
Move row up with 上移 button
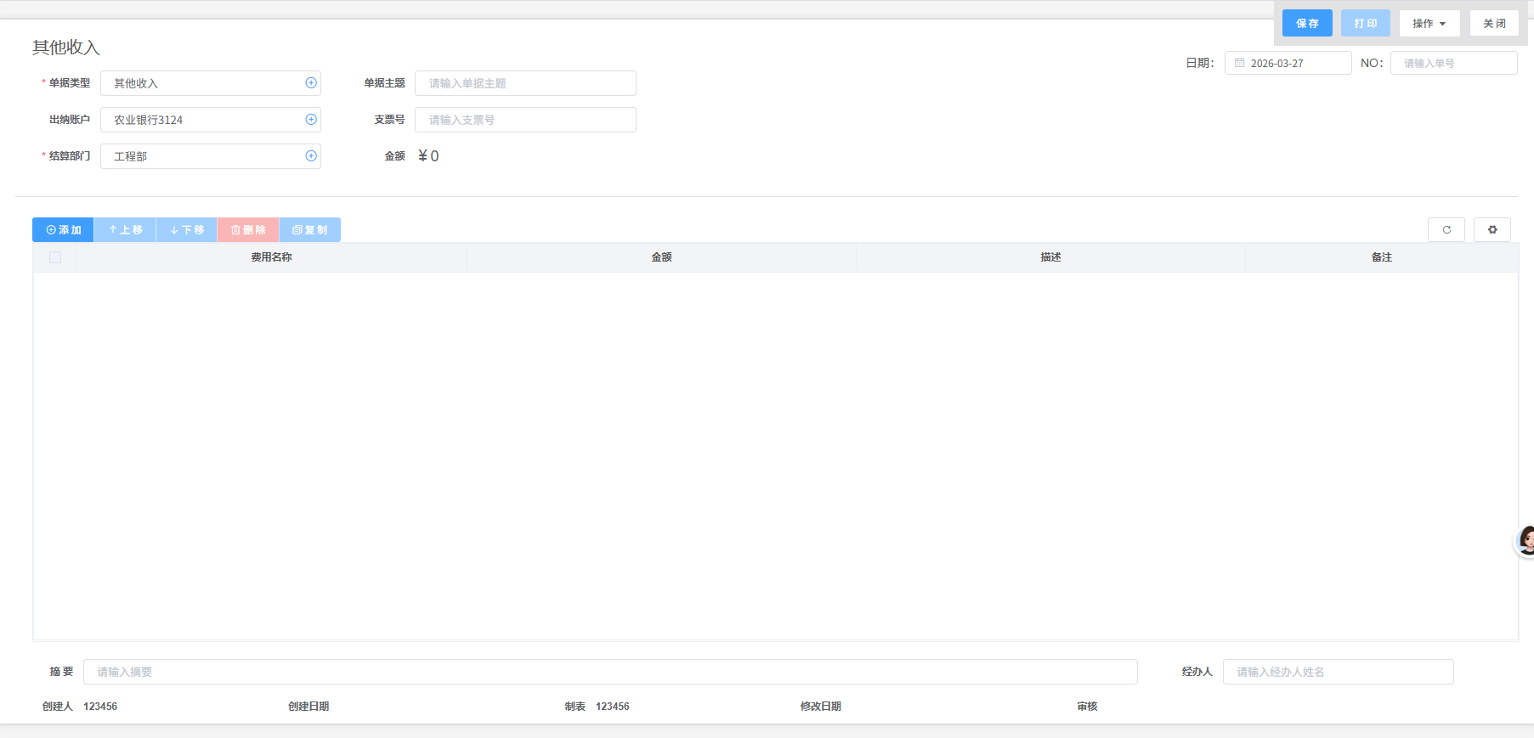click(125, 230)
